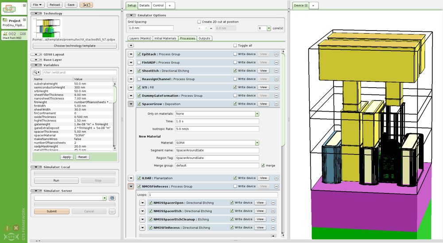Close the Project sidebar item
Image resolution: width=443 pixels, height=243 pixels.
tap(24, 19)
